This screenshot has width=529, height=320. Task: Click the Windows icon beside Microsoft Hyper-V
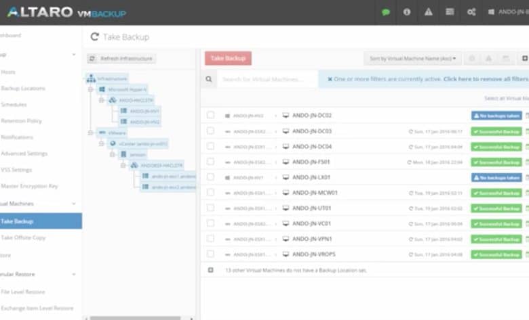102,89
